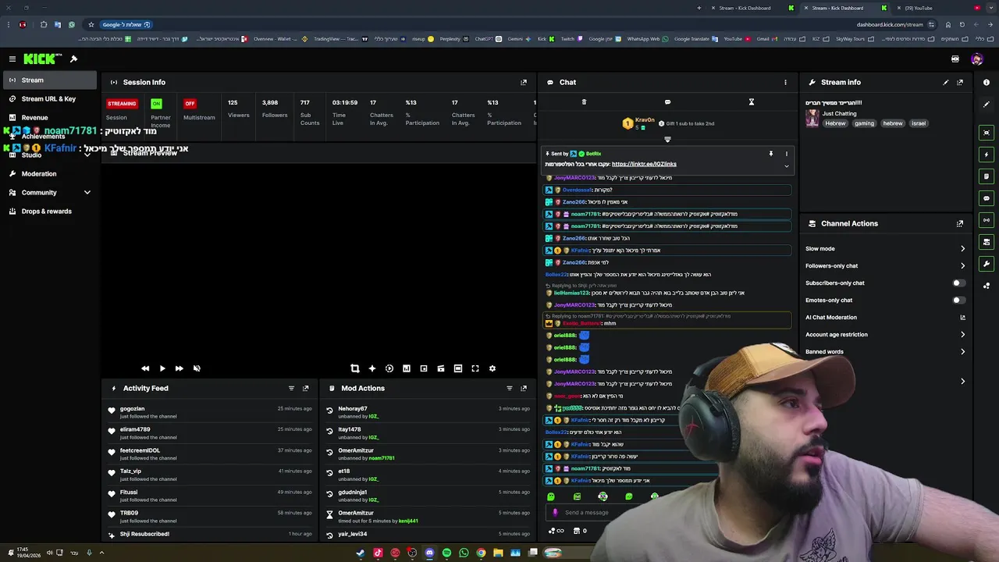This screenshot has width=999, height=562.
Task: Click the Just Chatting category thumbnail
Action: [812, 118]
